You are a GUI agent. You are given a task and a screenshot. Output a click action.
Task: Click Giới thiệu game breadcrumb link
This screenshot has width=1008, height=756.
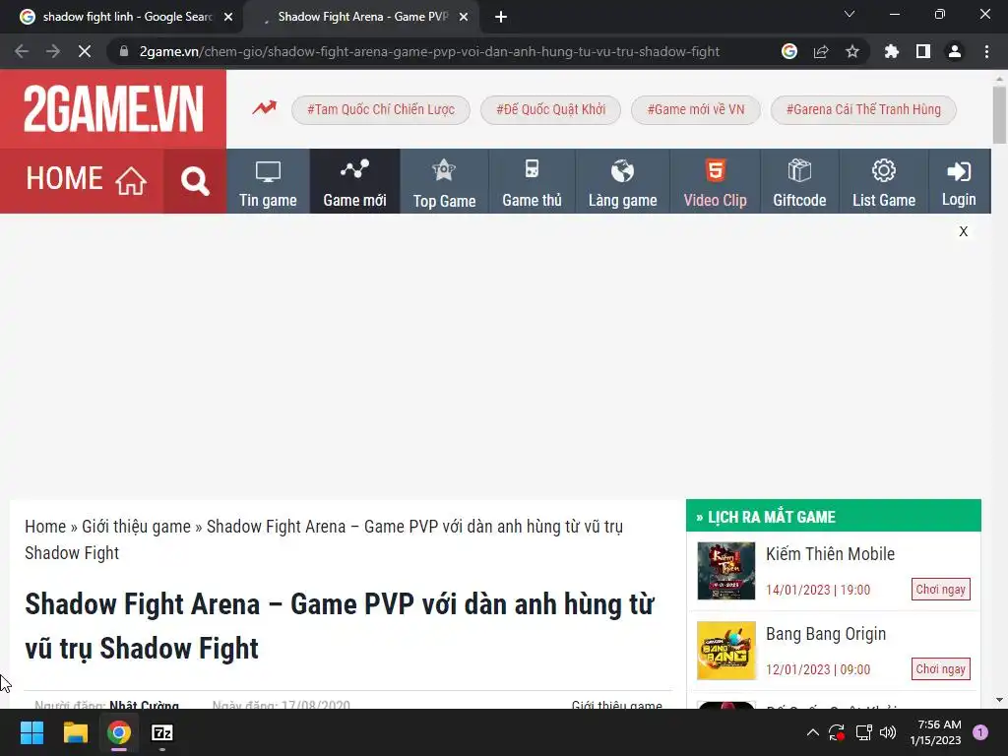pos(136,527)
